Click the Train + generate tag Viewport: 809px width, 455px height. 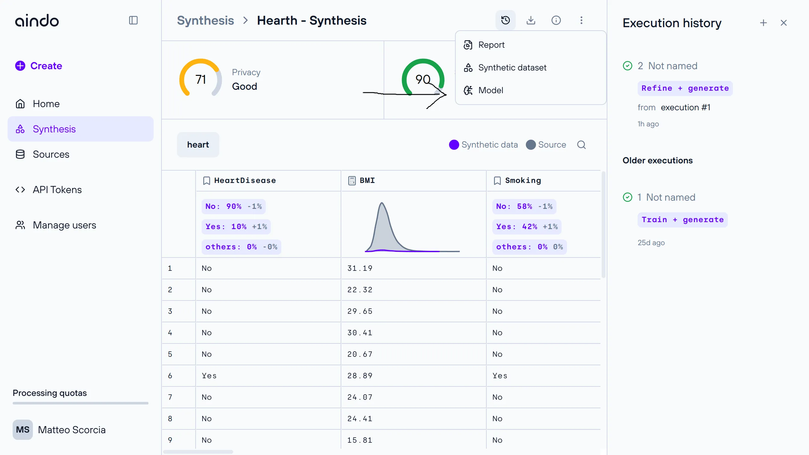pos(683,220)
